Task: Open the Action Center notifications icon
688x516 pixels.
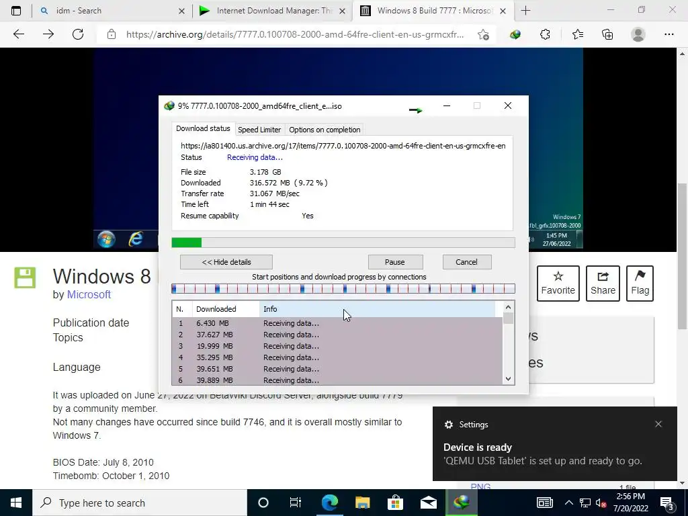Action: (x=667, y=503)
